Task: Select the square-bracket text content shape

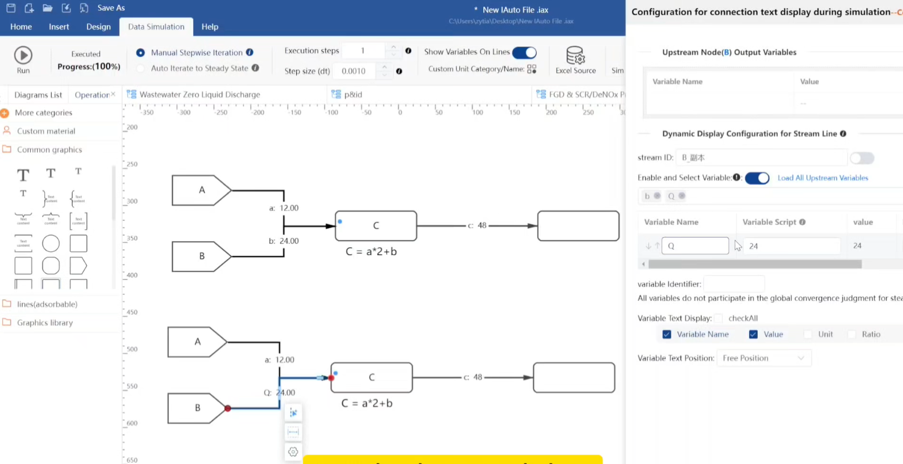Action: [78, 221]
